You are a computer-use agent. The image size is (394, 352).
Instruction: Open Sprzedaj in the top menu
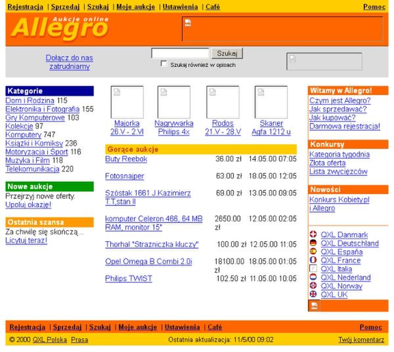65,7
